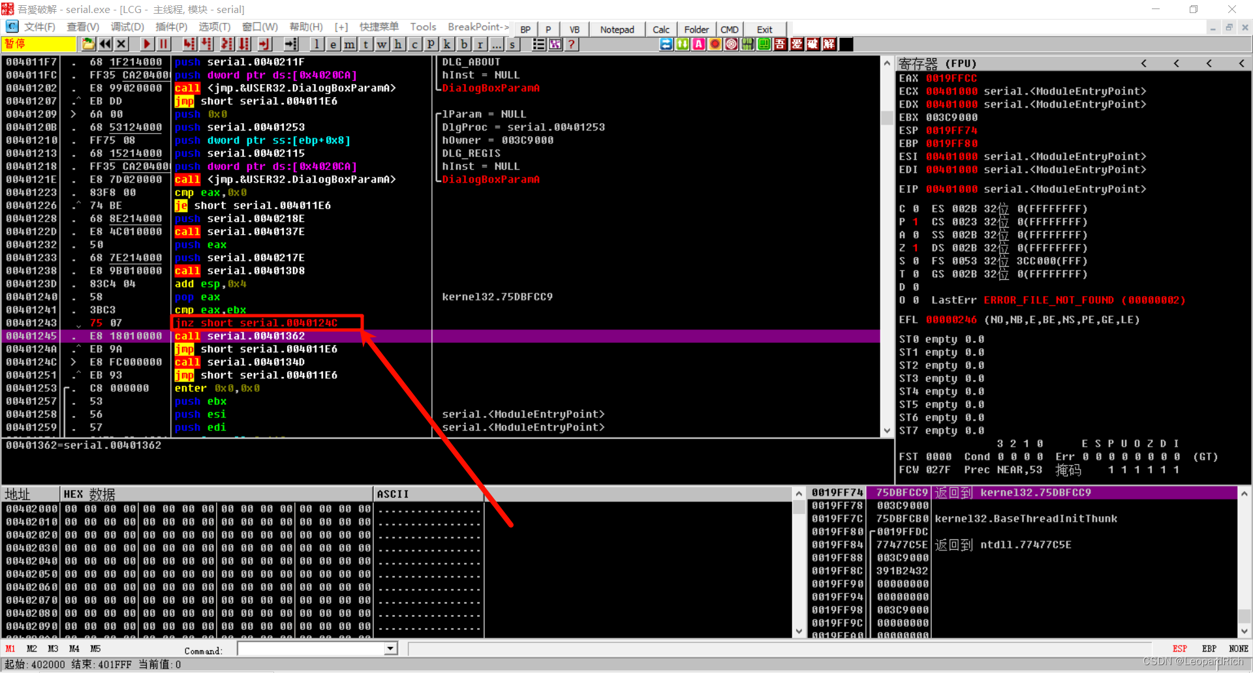Run the program with the Play icon
This screenshot has height=673, width=1253.
147,44
